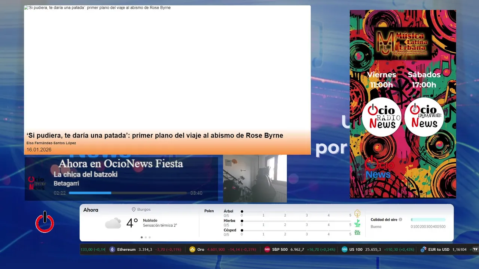Click the Ocio Radio News circle logo
The height and width of the screenshot is (269, 479).
point(381,117)
